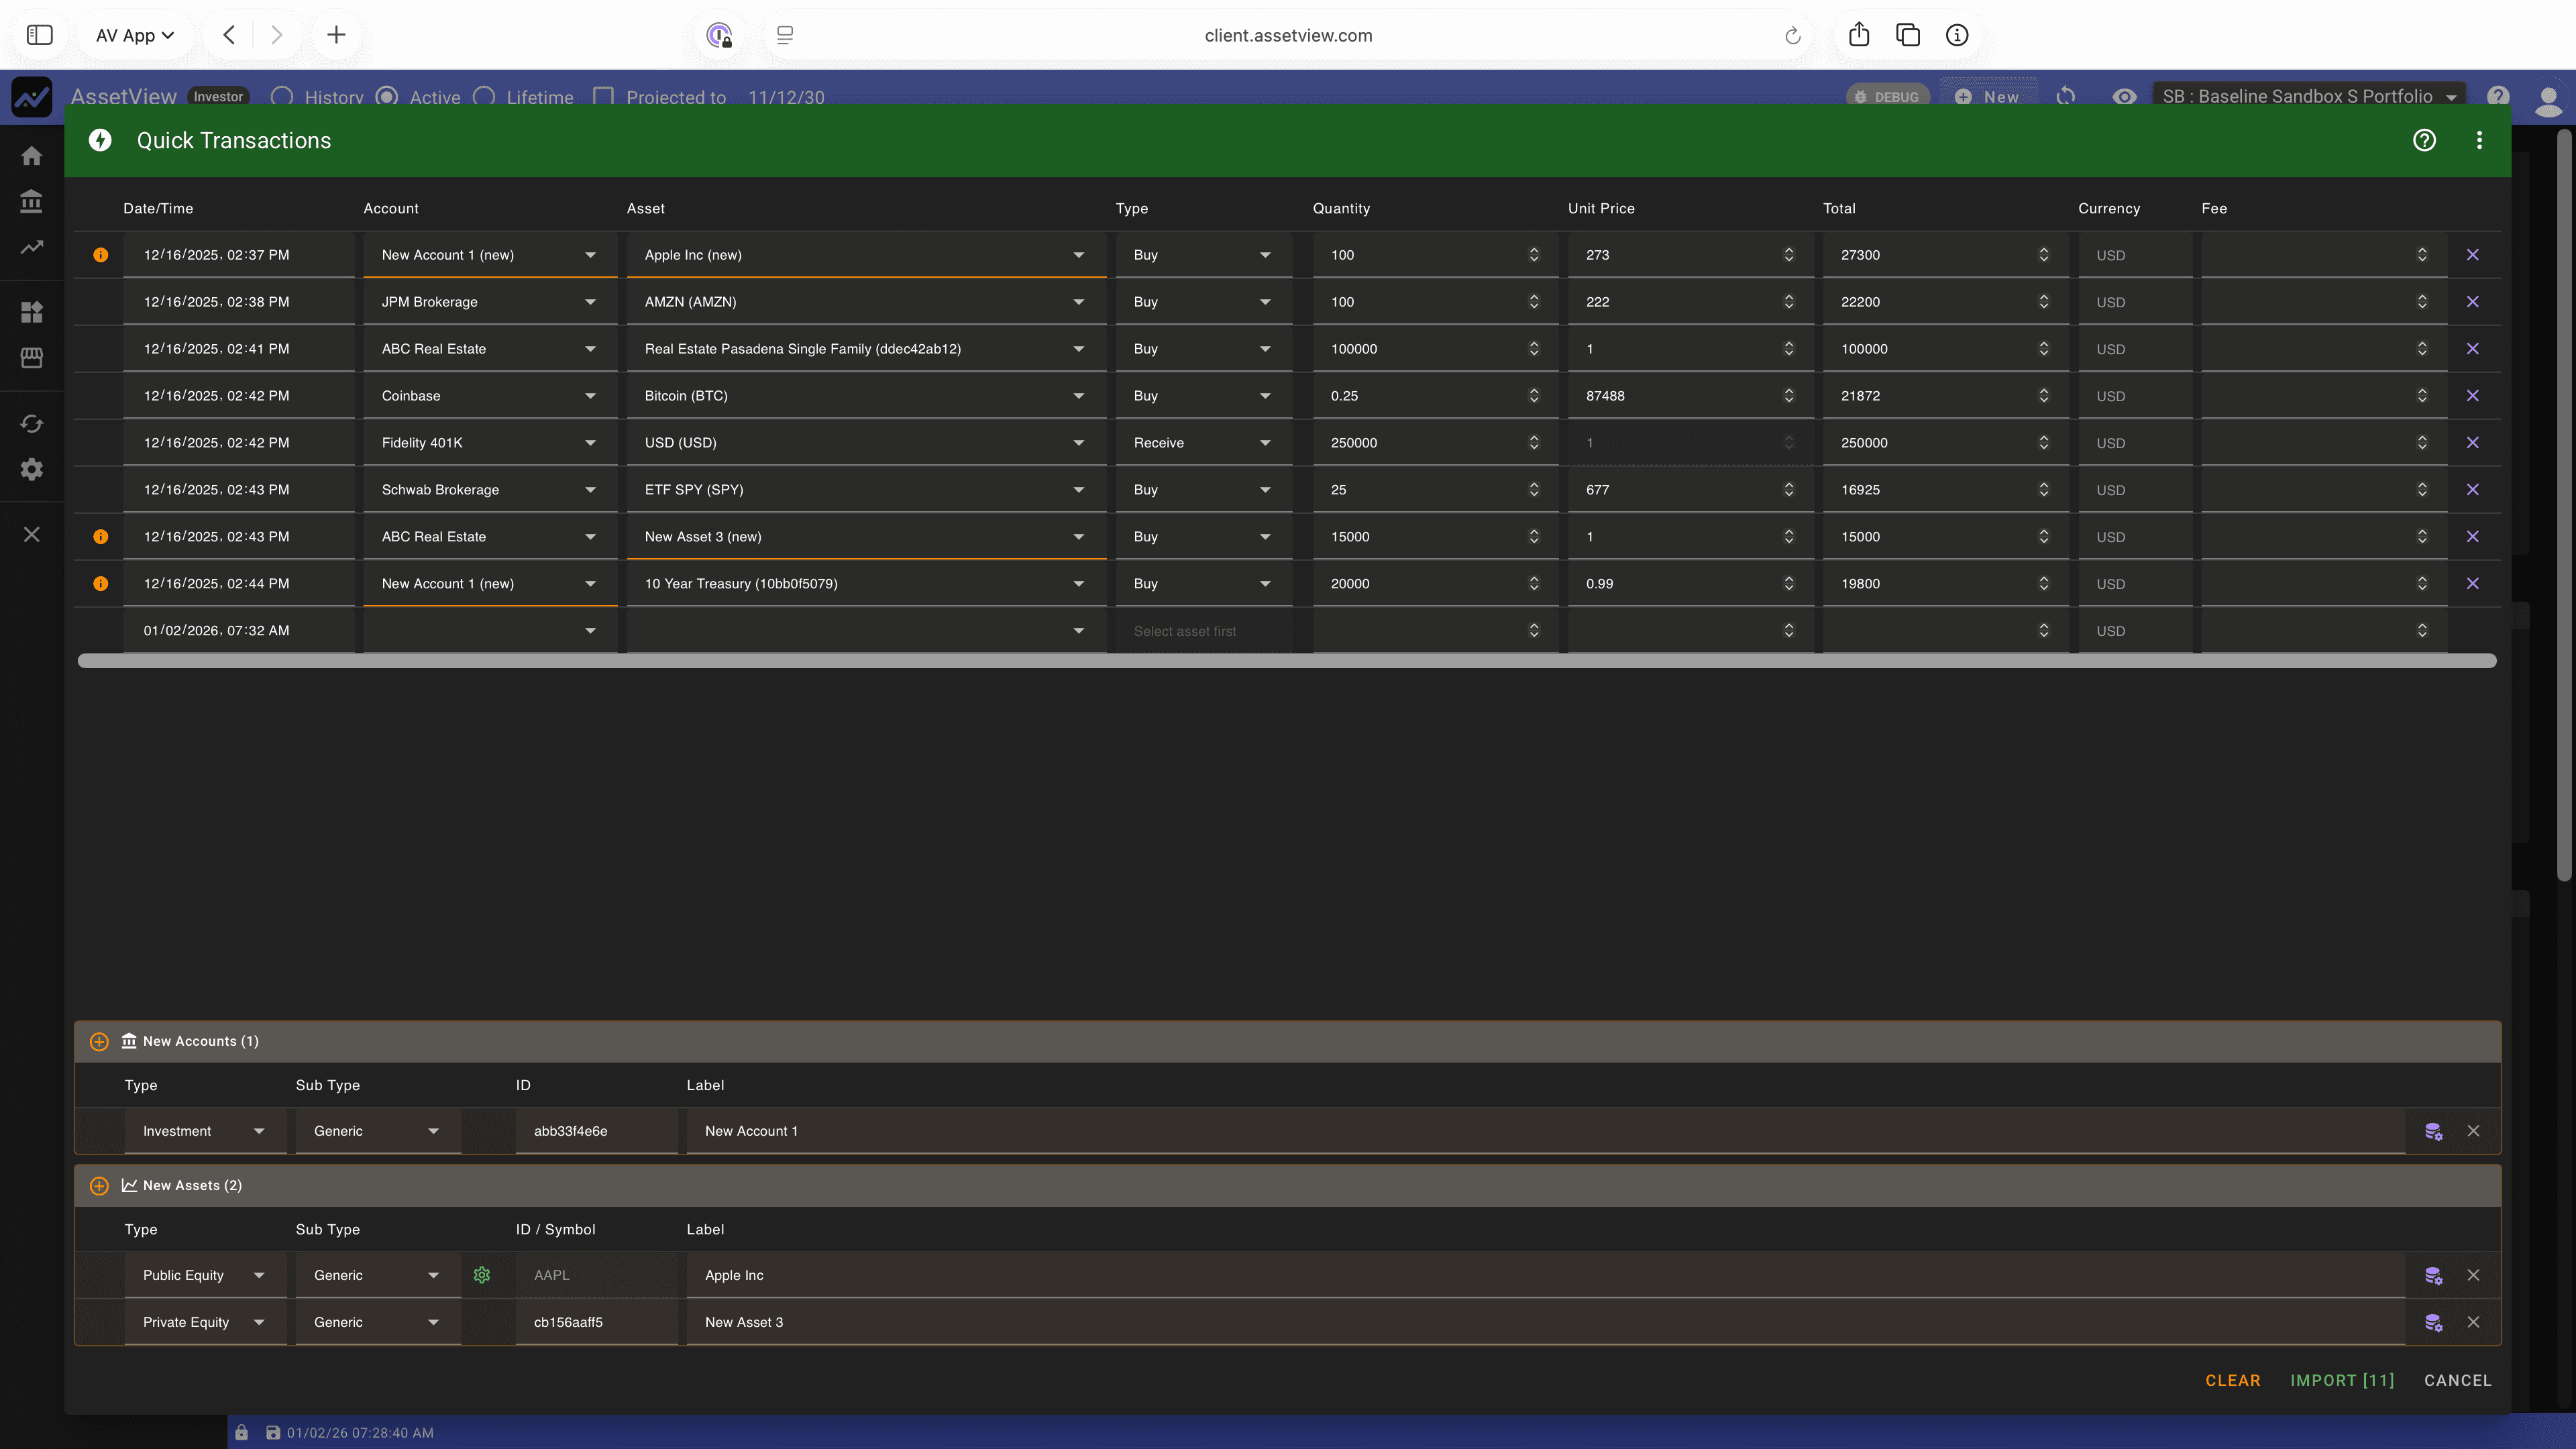Image resolution: width=2576 pixels, height=1449 pixels.
Task: Click the IMPORT [11] button
Action: coord(2342,1380)
